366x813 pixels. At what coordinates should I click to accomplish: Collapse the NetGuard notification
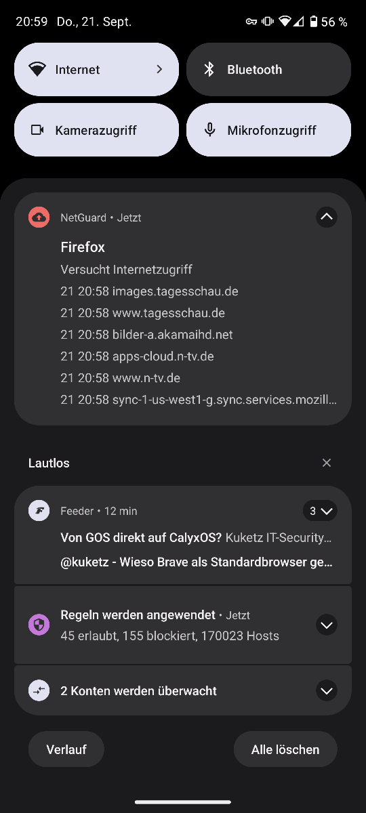tap(327, 217)
